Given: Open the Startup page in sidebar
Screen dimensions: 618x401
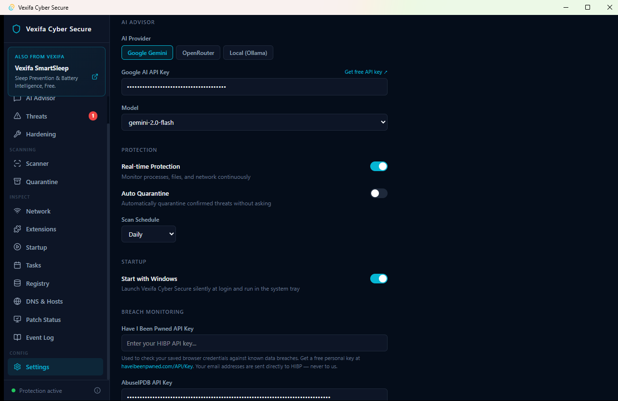Looking at the screenshot, I should pyautogui.click(x=55, y=247).
